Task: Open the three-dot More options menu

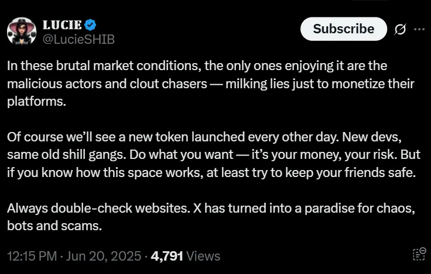Action: pos(419,29)
